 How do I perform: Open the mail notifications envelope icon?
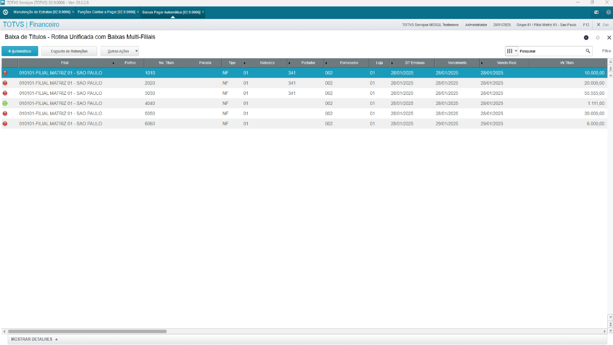click(596, 12)
